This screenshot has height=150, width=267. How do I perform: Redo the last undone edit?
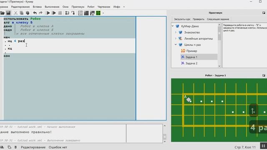point(40,13)
